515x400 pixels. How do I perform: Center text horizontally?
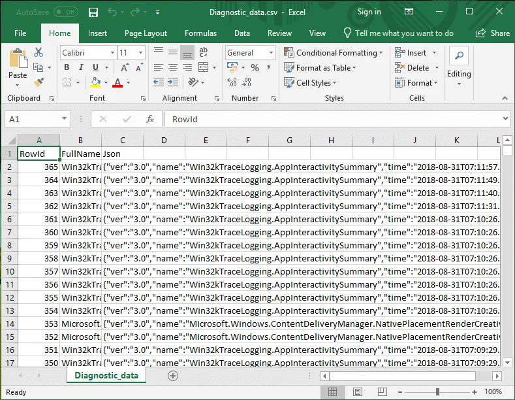(x=173, y=67)
